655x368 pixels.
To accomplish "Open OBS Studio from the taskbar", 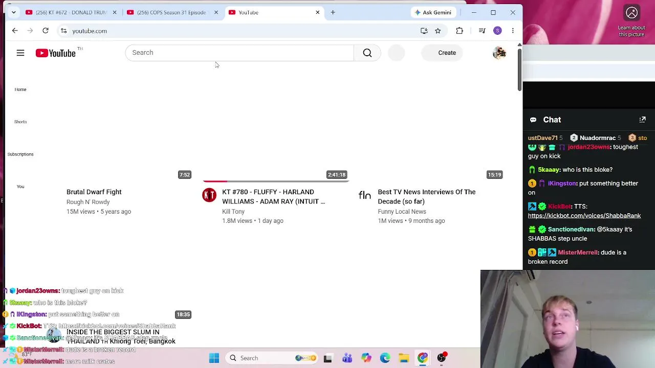I will click(x=442, y=358).
